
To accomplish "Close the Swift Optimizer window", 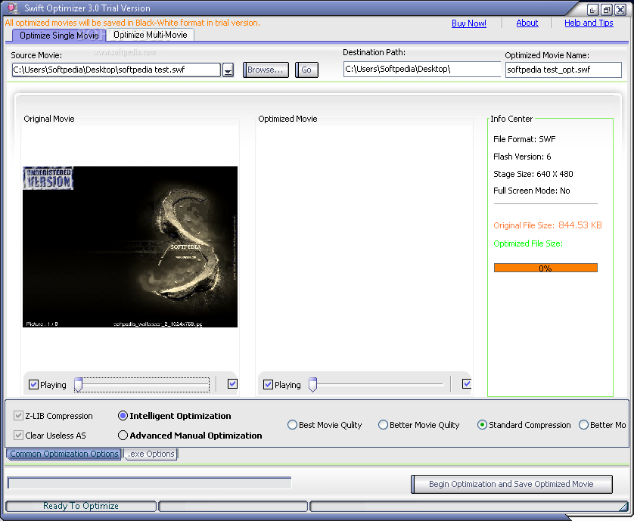I will (x=620, y=10).
